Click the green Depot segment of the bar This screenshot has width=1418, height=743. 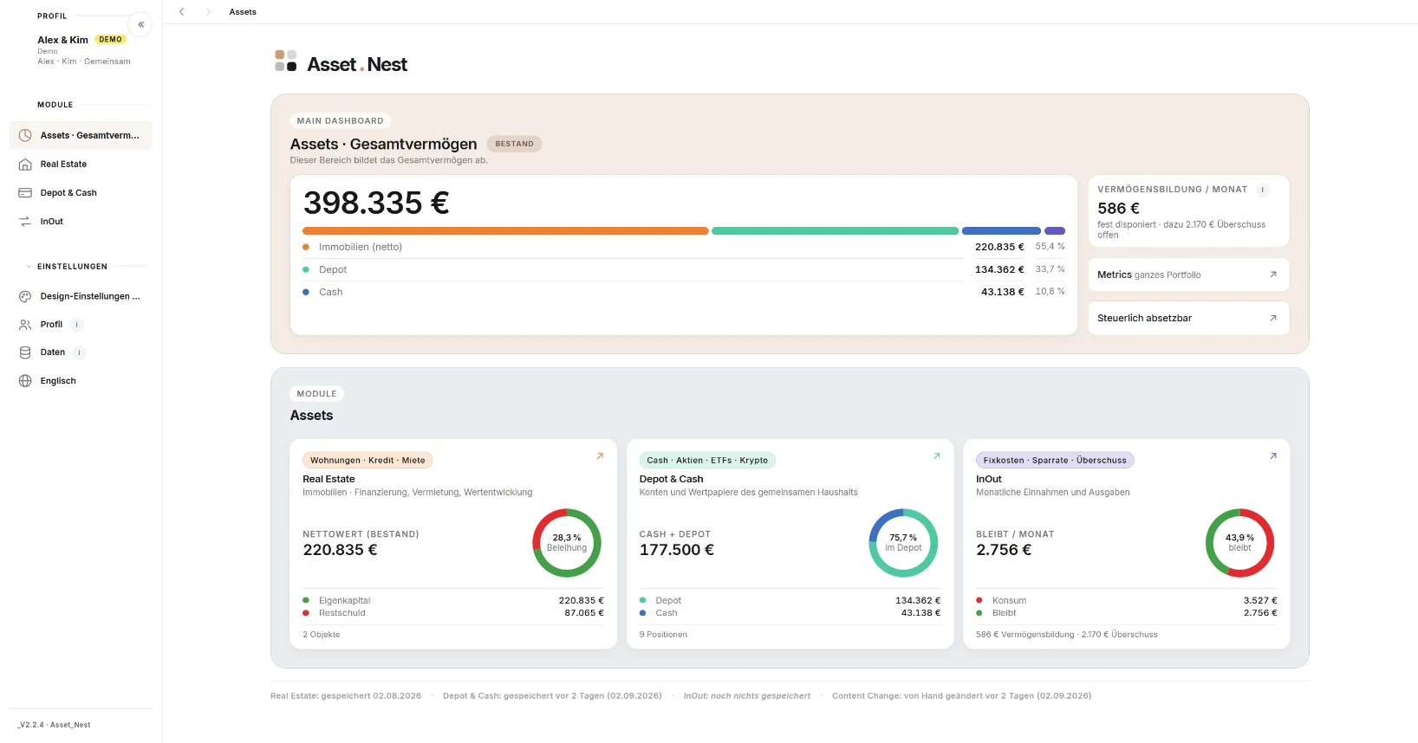coord(836,231)
